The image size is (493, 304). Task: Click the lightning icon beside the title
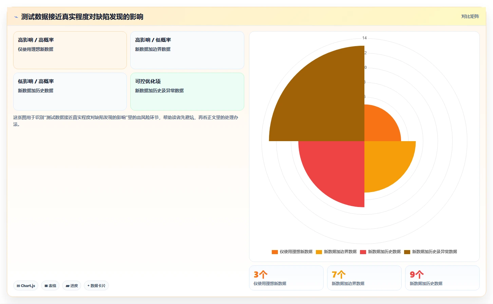[x=16, y=17]
